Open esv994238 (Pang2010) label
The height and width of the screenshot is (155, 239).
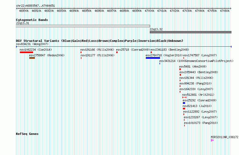(195, 84)
